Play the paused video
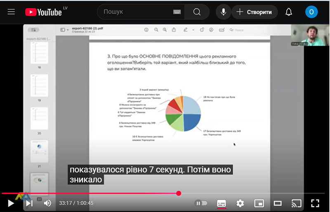 tap(11, 203)
